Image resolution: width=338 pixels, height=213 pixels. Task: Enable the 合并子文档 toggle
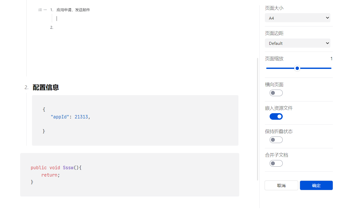(276, 163)
